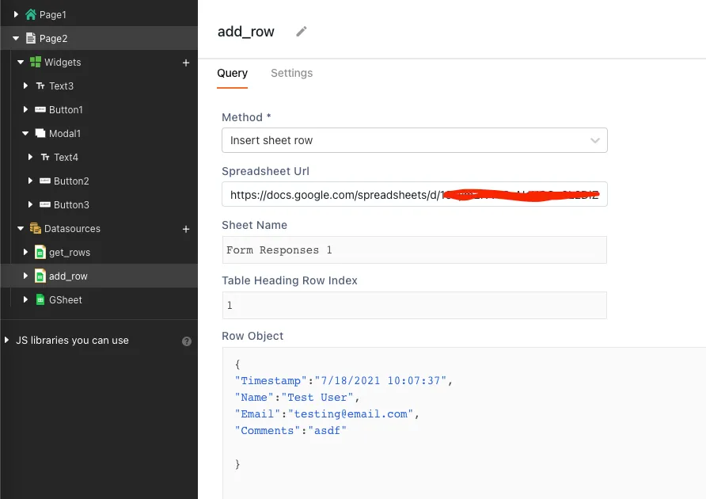
Task: Switch to the Settings tab
Action: point(291,73)
